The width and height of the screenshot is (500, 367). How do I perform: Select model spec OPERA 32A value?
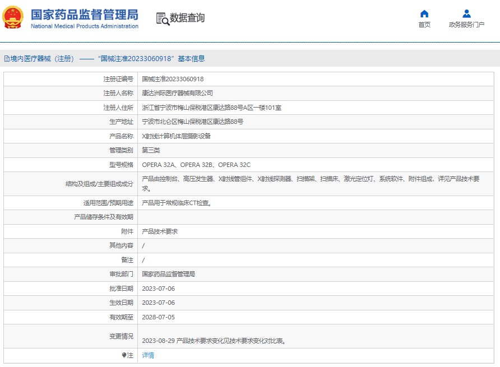(x=196, y=165)
